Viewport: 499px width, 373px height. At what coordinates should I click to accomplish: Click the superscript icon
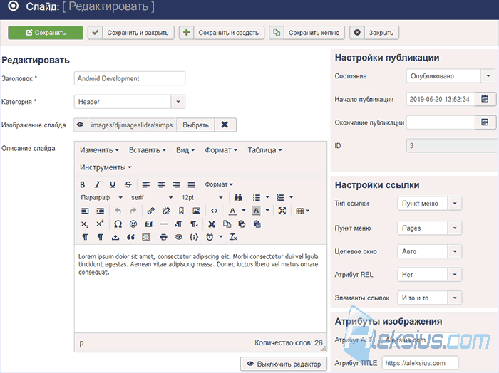pos(100,224)
